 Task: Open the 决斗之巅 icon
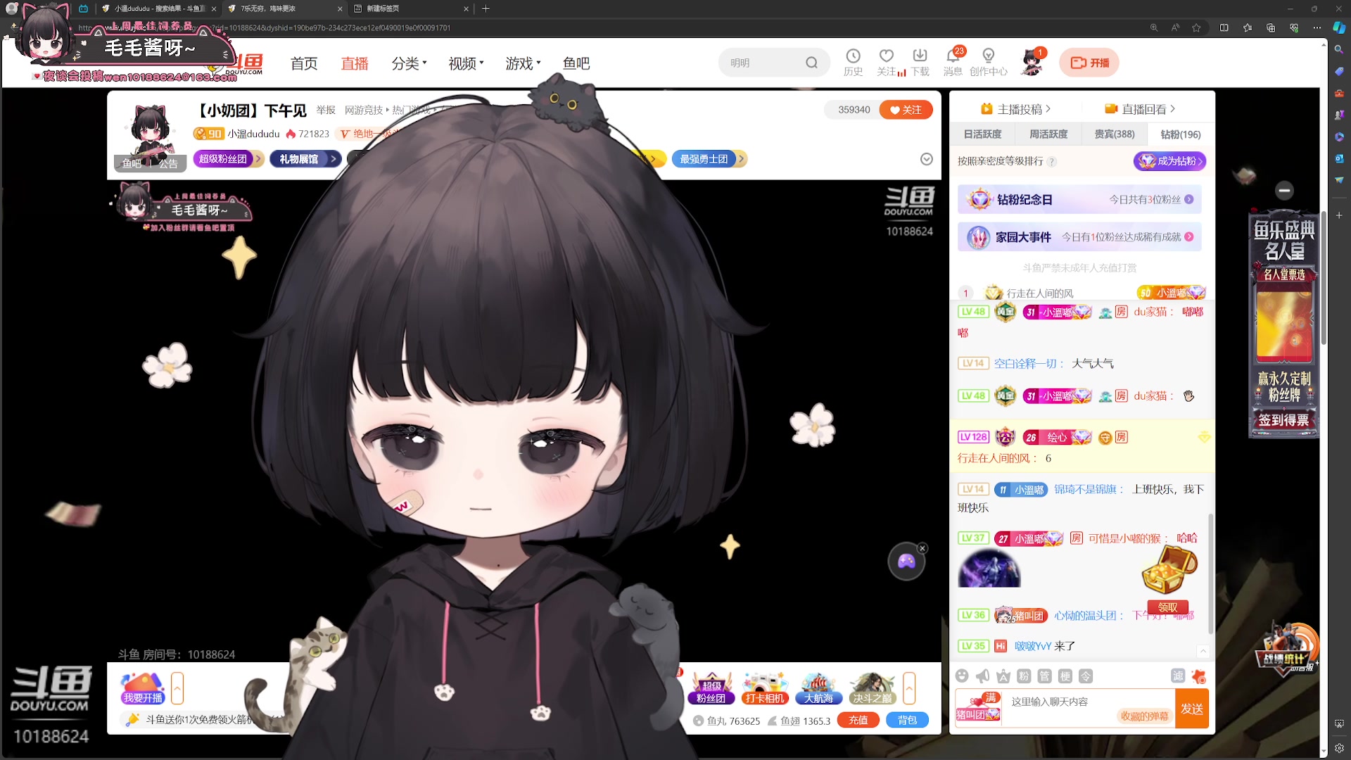tap(873, 688)
